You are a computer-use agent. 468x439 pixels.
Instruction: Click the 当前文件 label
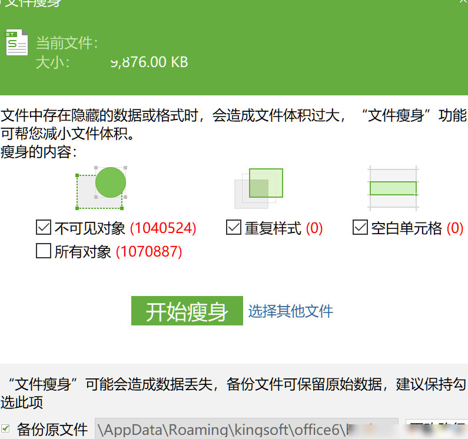tap(67, 43)
